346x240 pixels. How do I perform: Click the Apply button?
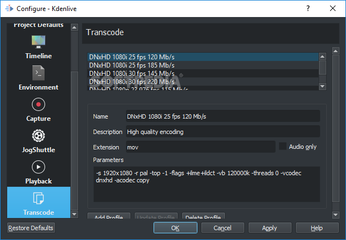(270, 228)
